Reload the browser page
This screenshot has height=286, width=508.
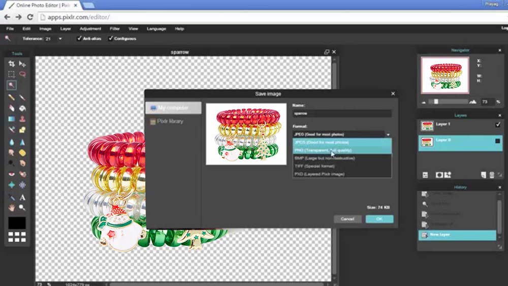click(30, 17)
